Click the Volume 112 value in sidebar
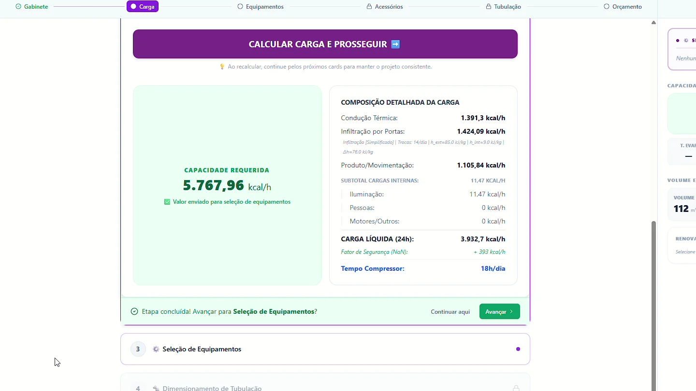This screenshot has height=391, width=696. [681, 209]
